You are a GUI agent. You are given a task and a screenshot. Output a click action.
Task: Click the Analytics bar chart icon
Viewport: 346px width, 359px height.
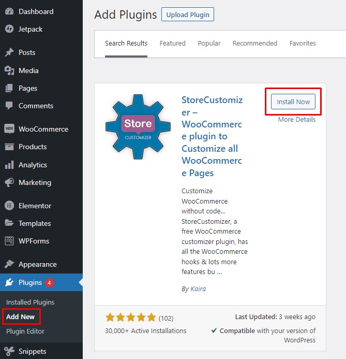(x=9, y=165)
